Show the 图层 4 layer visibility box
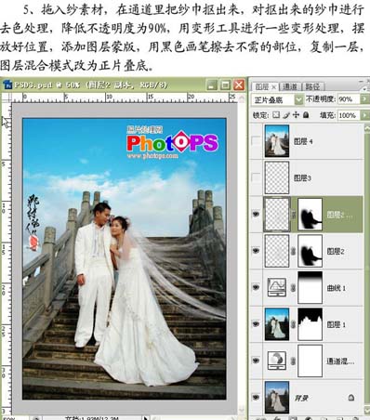Viewport: 370px width, 420px height. pos(256,141)
